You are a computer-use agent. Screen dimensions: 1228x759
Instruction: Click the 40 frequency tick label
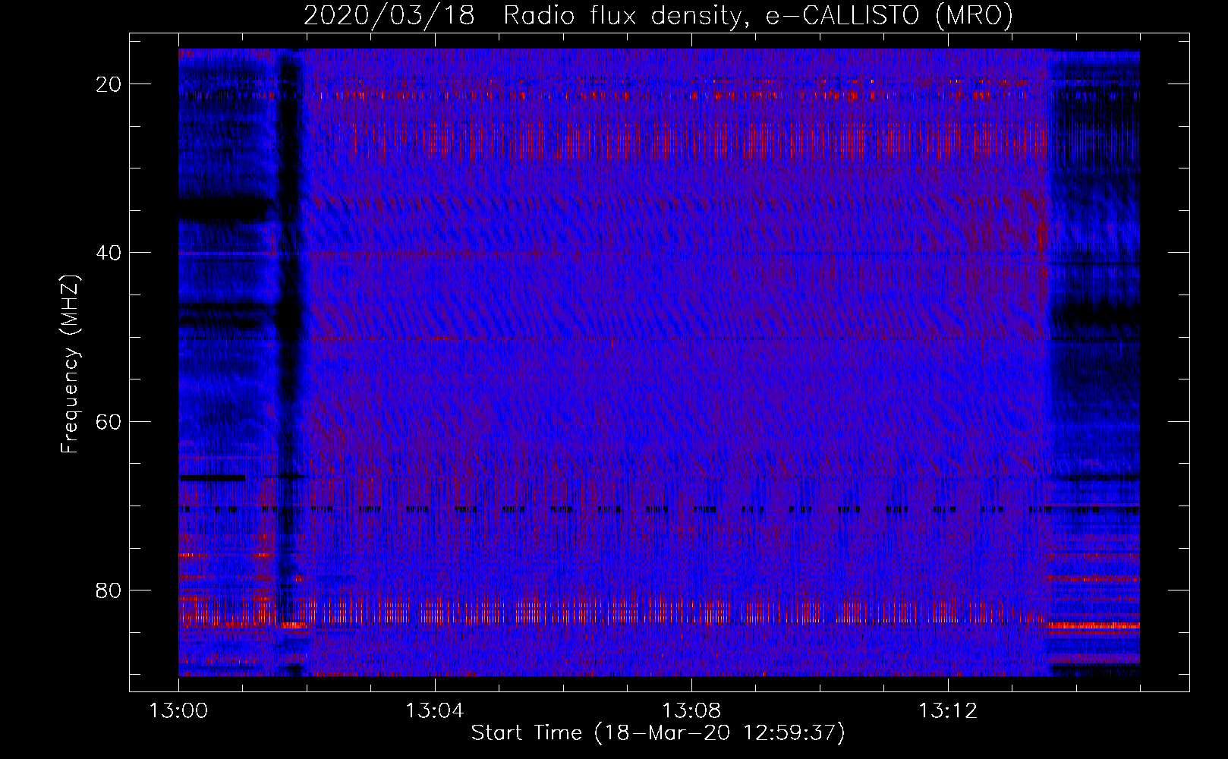coord(109,253)
